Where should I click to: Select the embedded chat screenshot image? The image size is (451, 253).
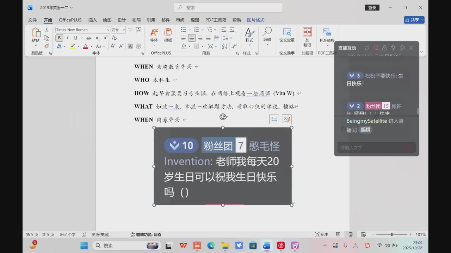[223, 166]
